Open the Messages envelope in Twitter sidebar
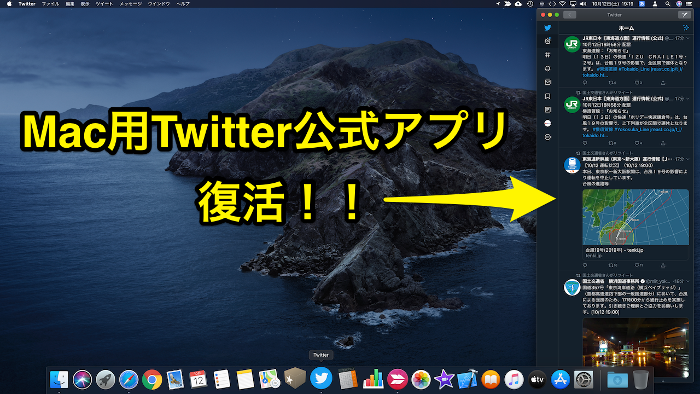Screen dimensions: 700x394 (548, 82)
